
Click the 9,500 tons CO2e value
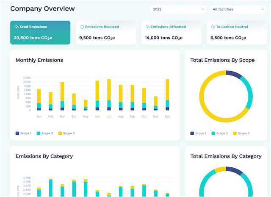click(x=97, y=38)
